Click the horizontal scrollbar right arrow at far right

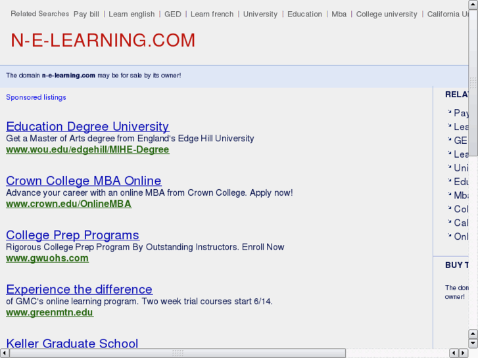click(464, 353)
